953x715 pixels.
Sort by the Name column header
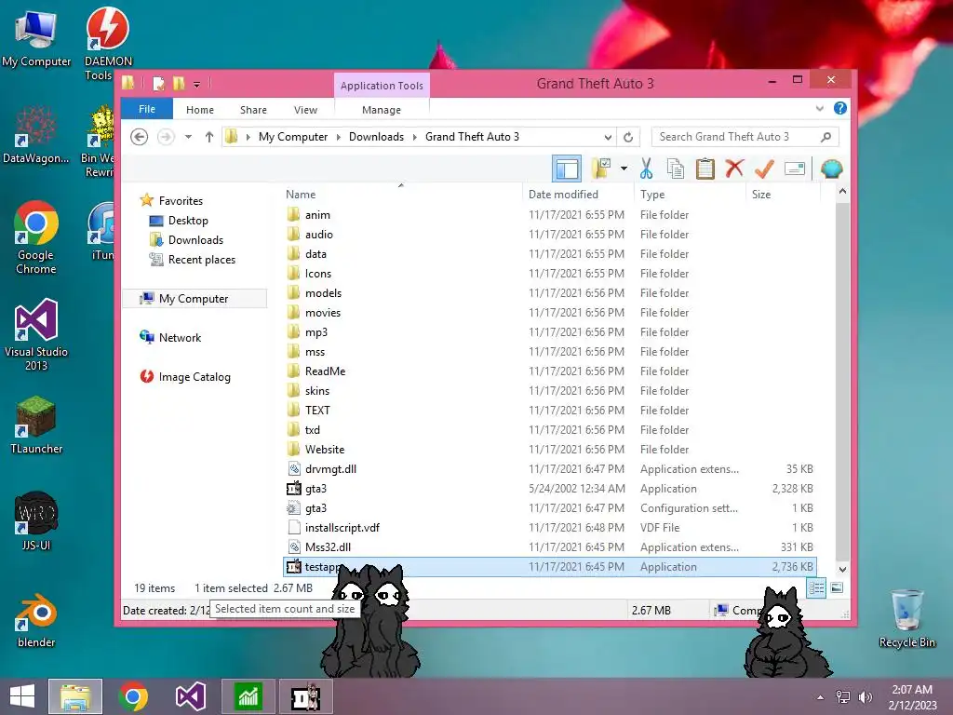click(x=401, y=194)
